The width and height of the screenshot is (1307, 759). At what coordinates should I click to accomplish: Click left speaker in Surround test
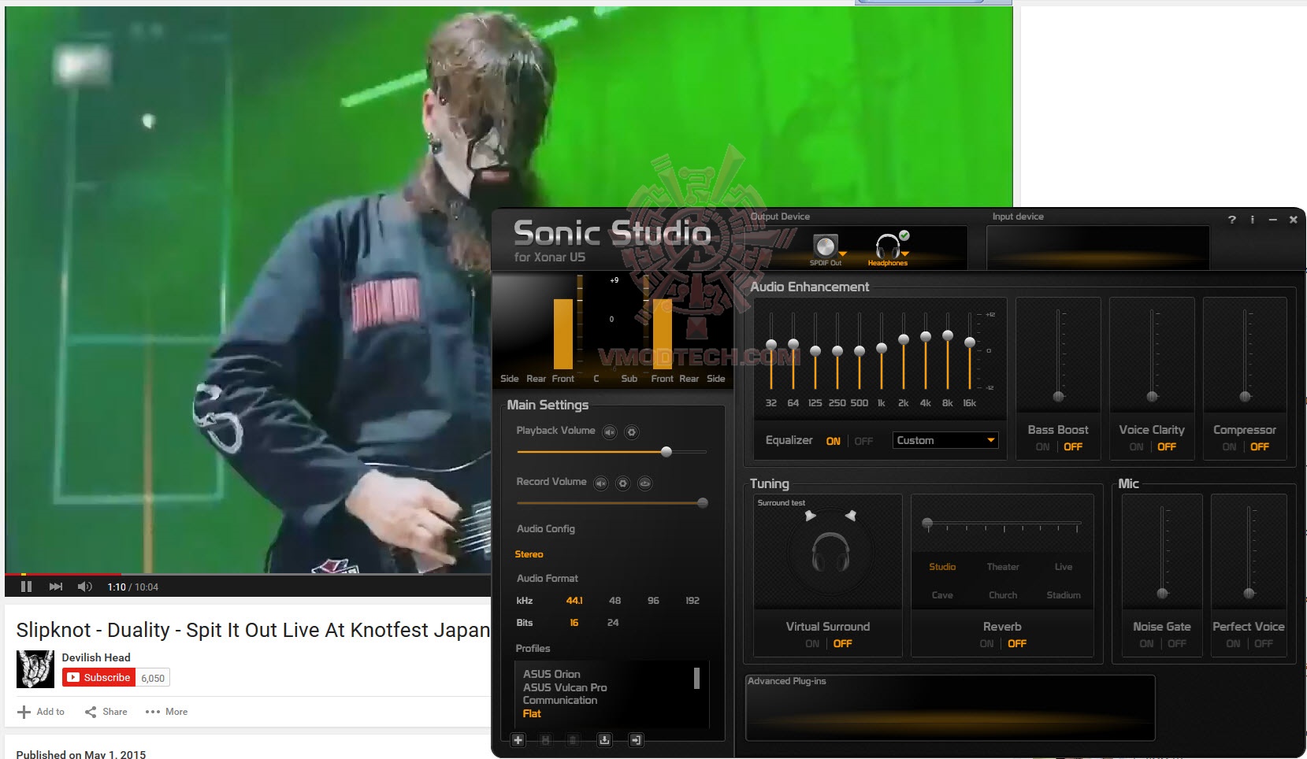coord(810,516)
